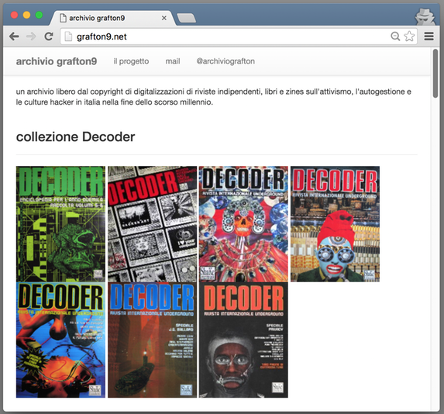Open the Chrome hamburger menu
The height and width of the screenshot is (414, 444).
[x=429, y=36]
